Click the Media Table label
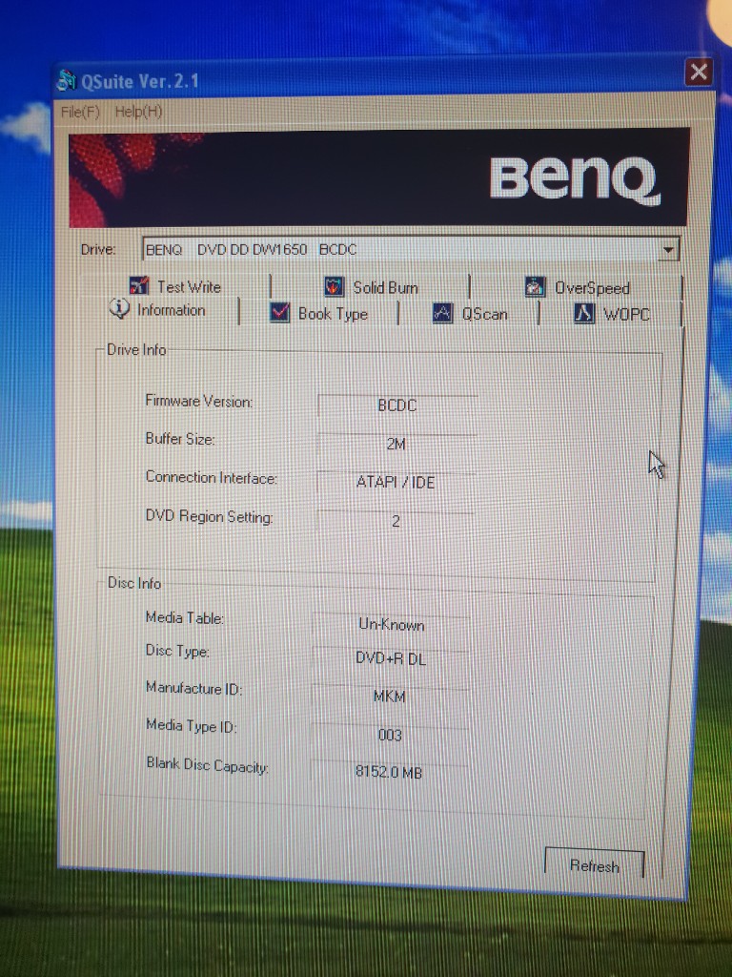 pos(184,617)
